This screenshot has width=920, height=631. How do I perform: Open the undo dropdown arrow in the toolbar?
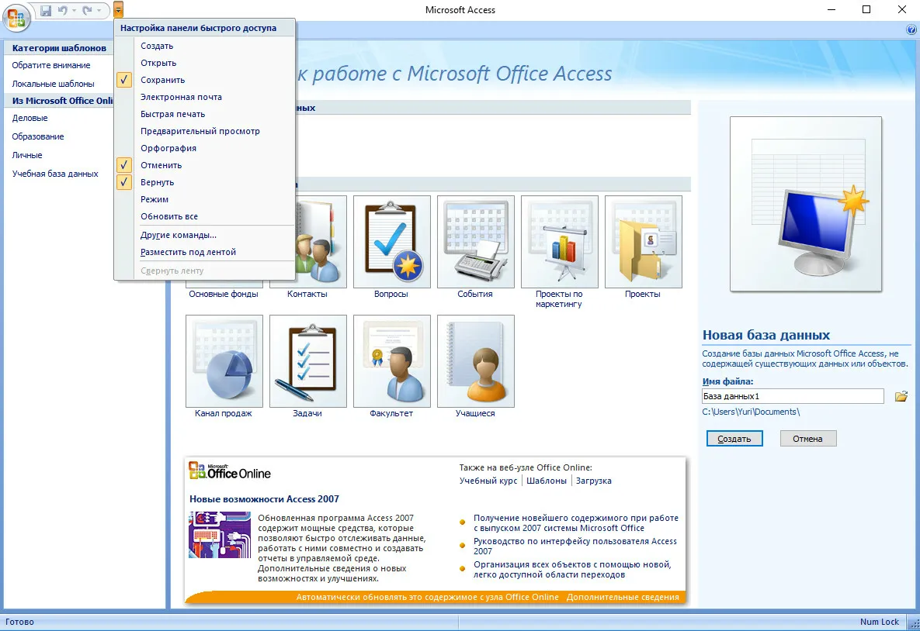[74, 10]
